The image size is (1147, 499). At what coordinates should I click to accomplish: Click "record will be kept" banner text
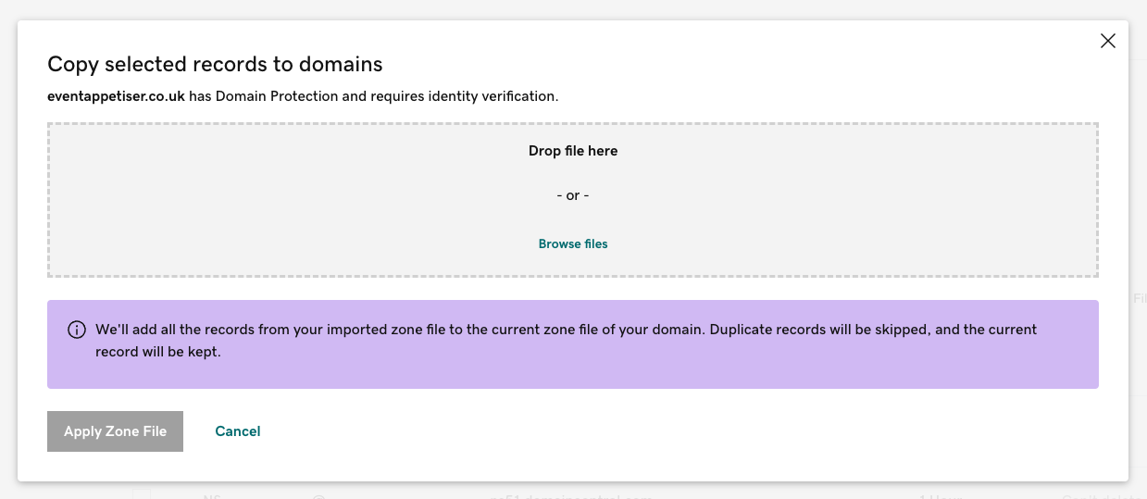click(157, 352)
